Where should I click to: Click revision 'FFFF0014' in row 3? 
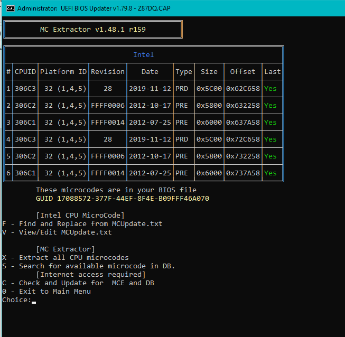(108, 123)
